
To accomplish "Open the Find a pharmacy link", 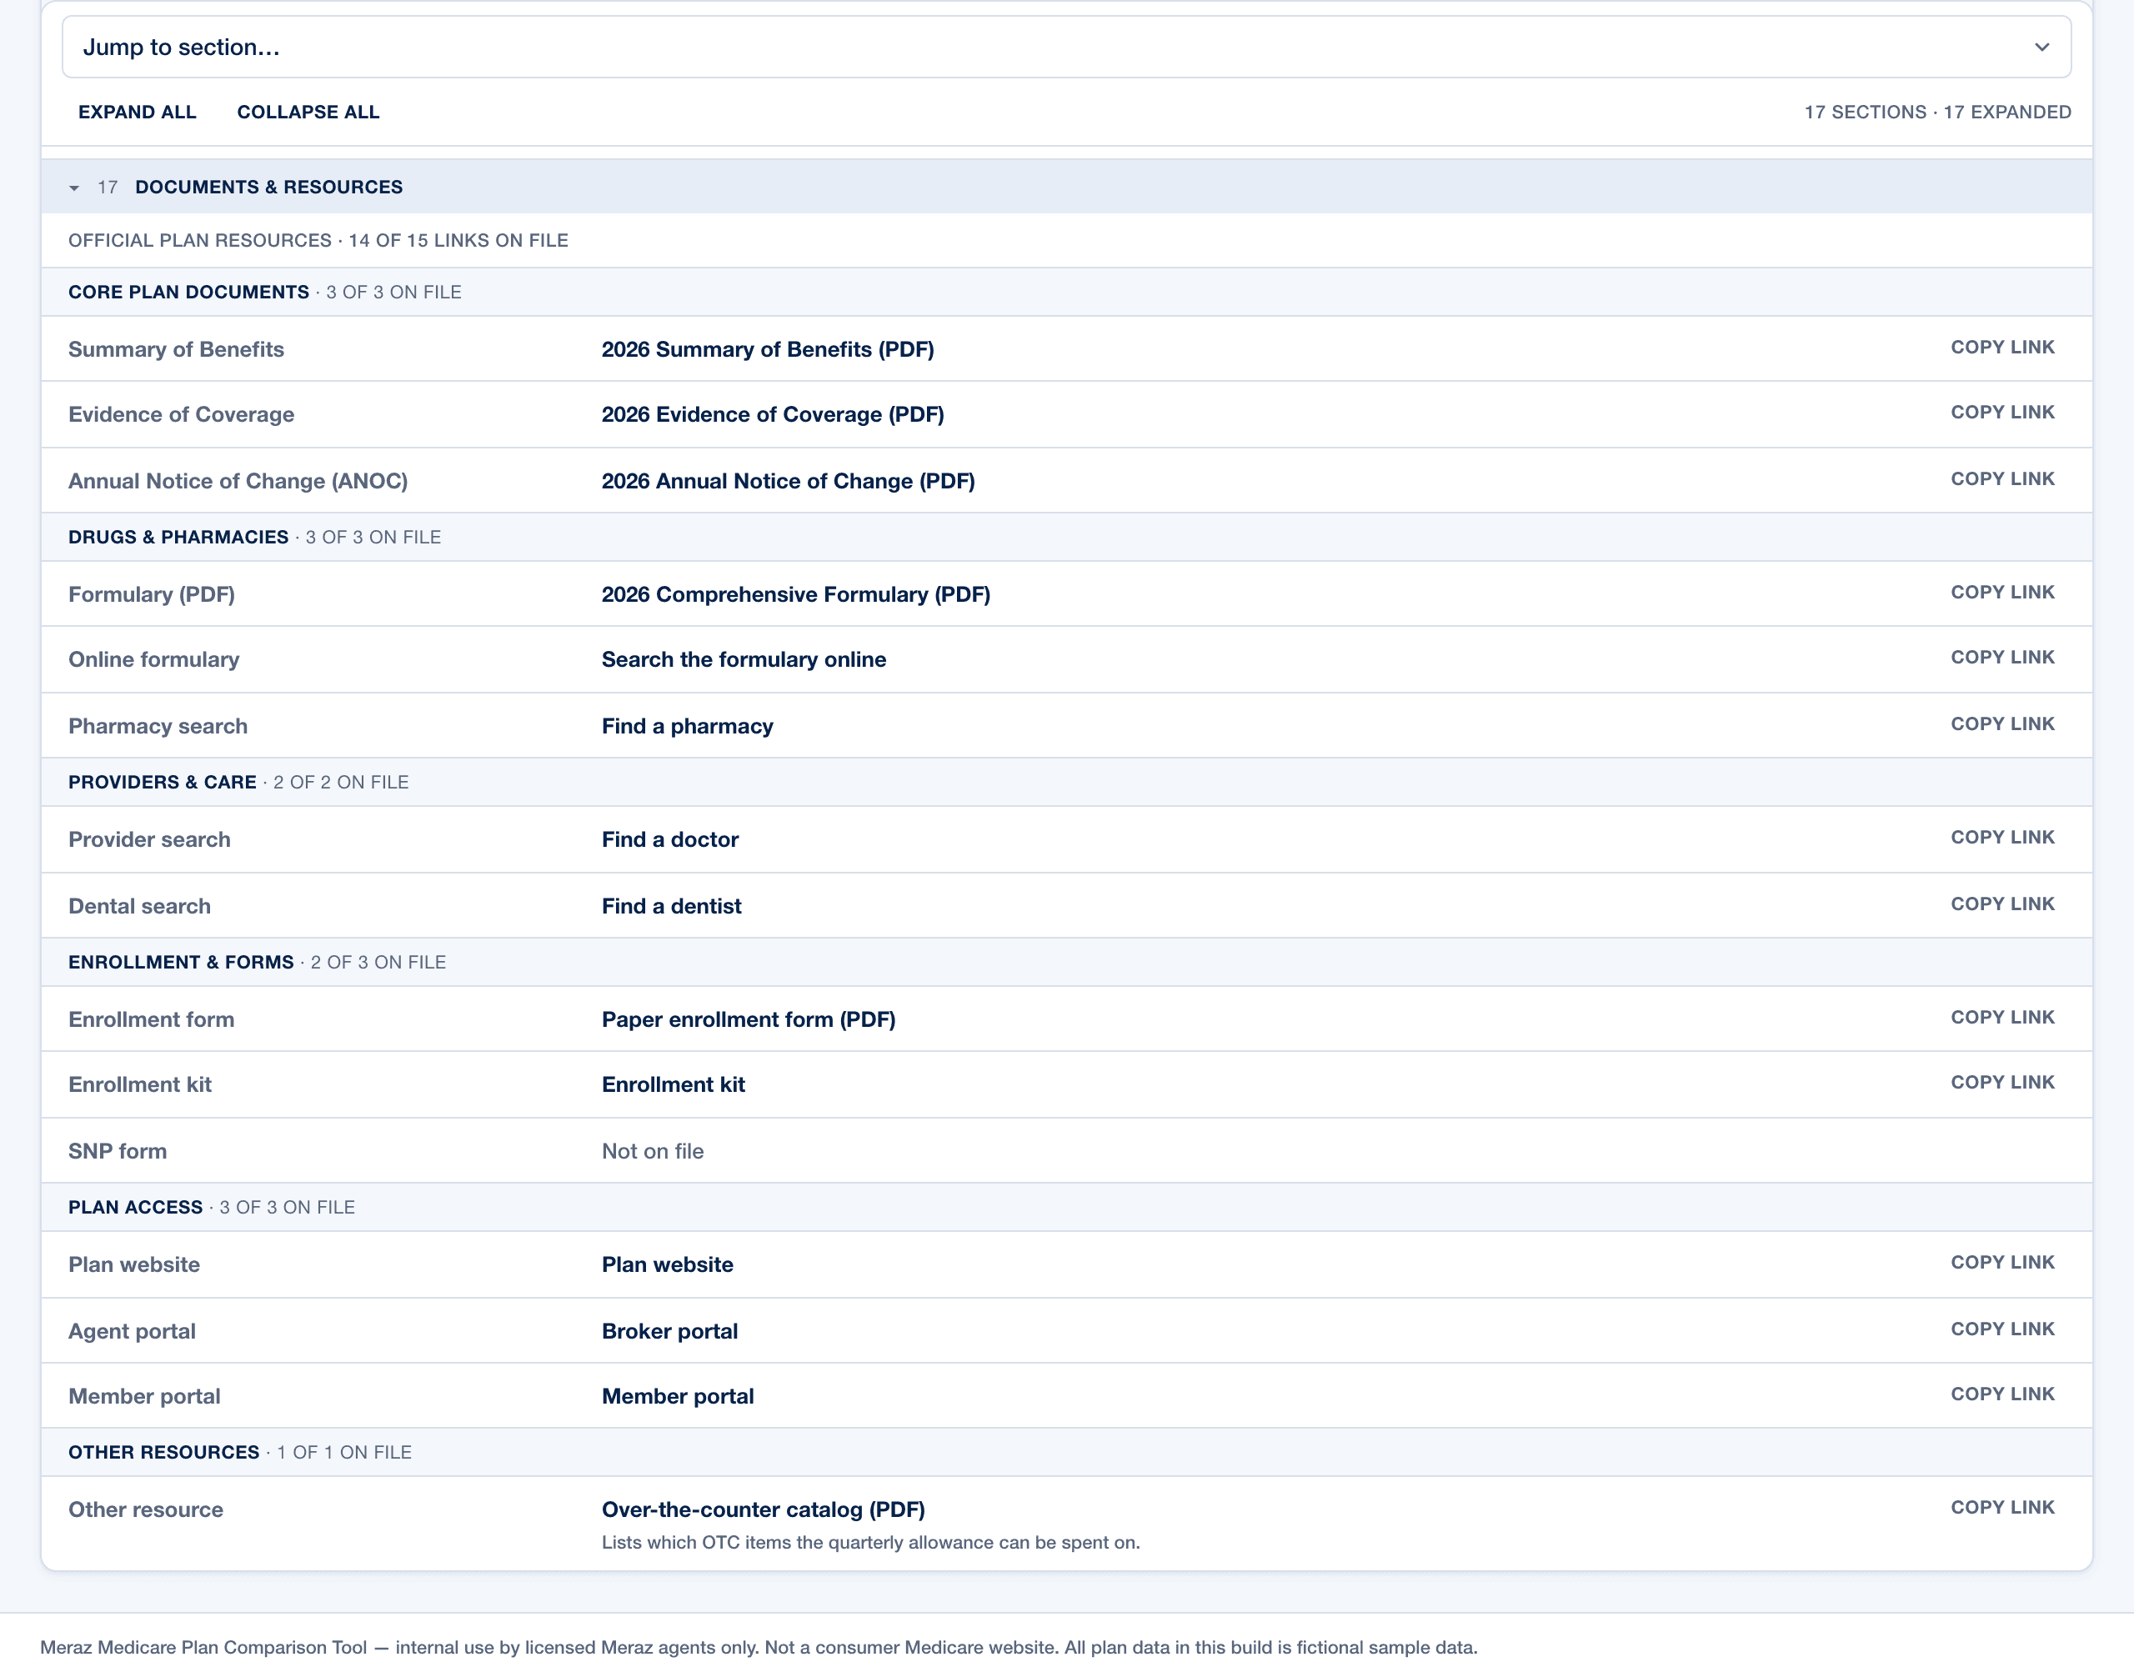I will tap(687, 726).
